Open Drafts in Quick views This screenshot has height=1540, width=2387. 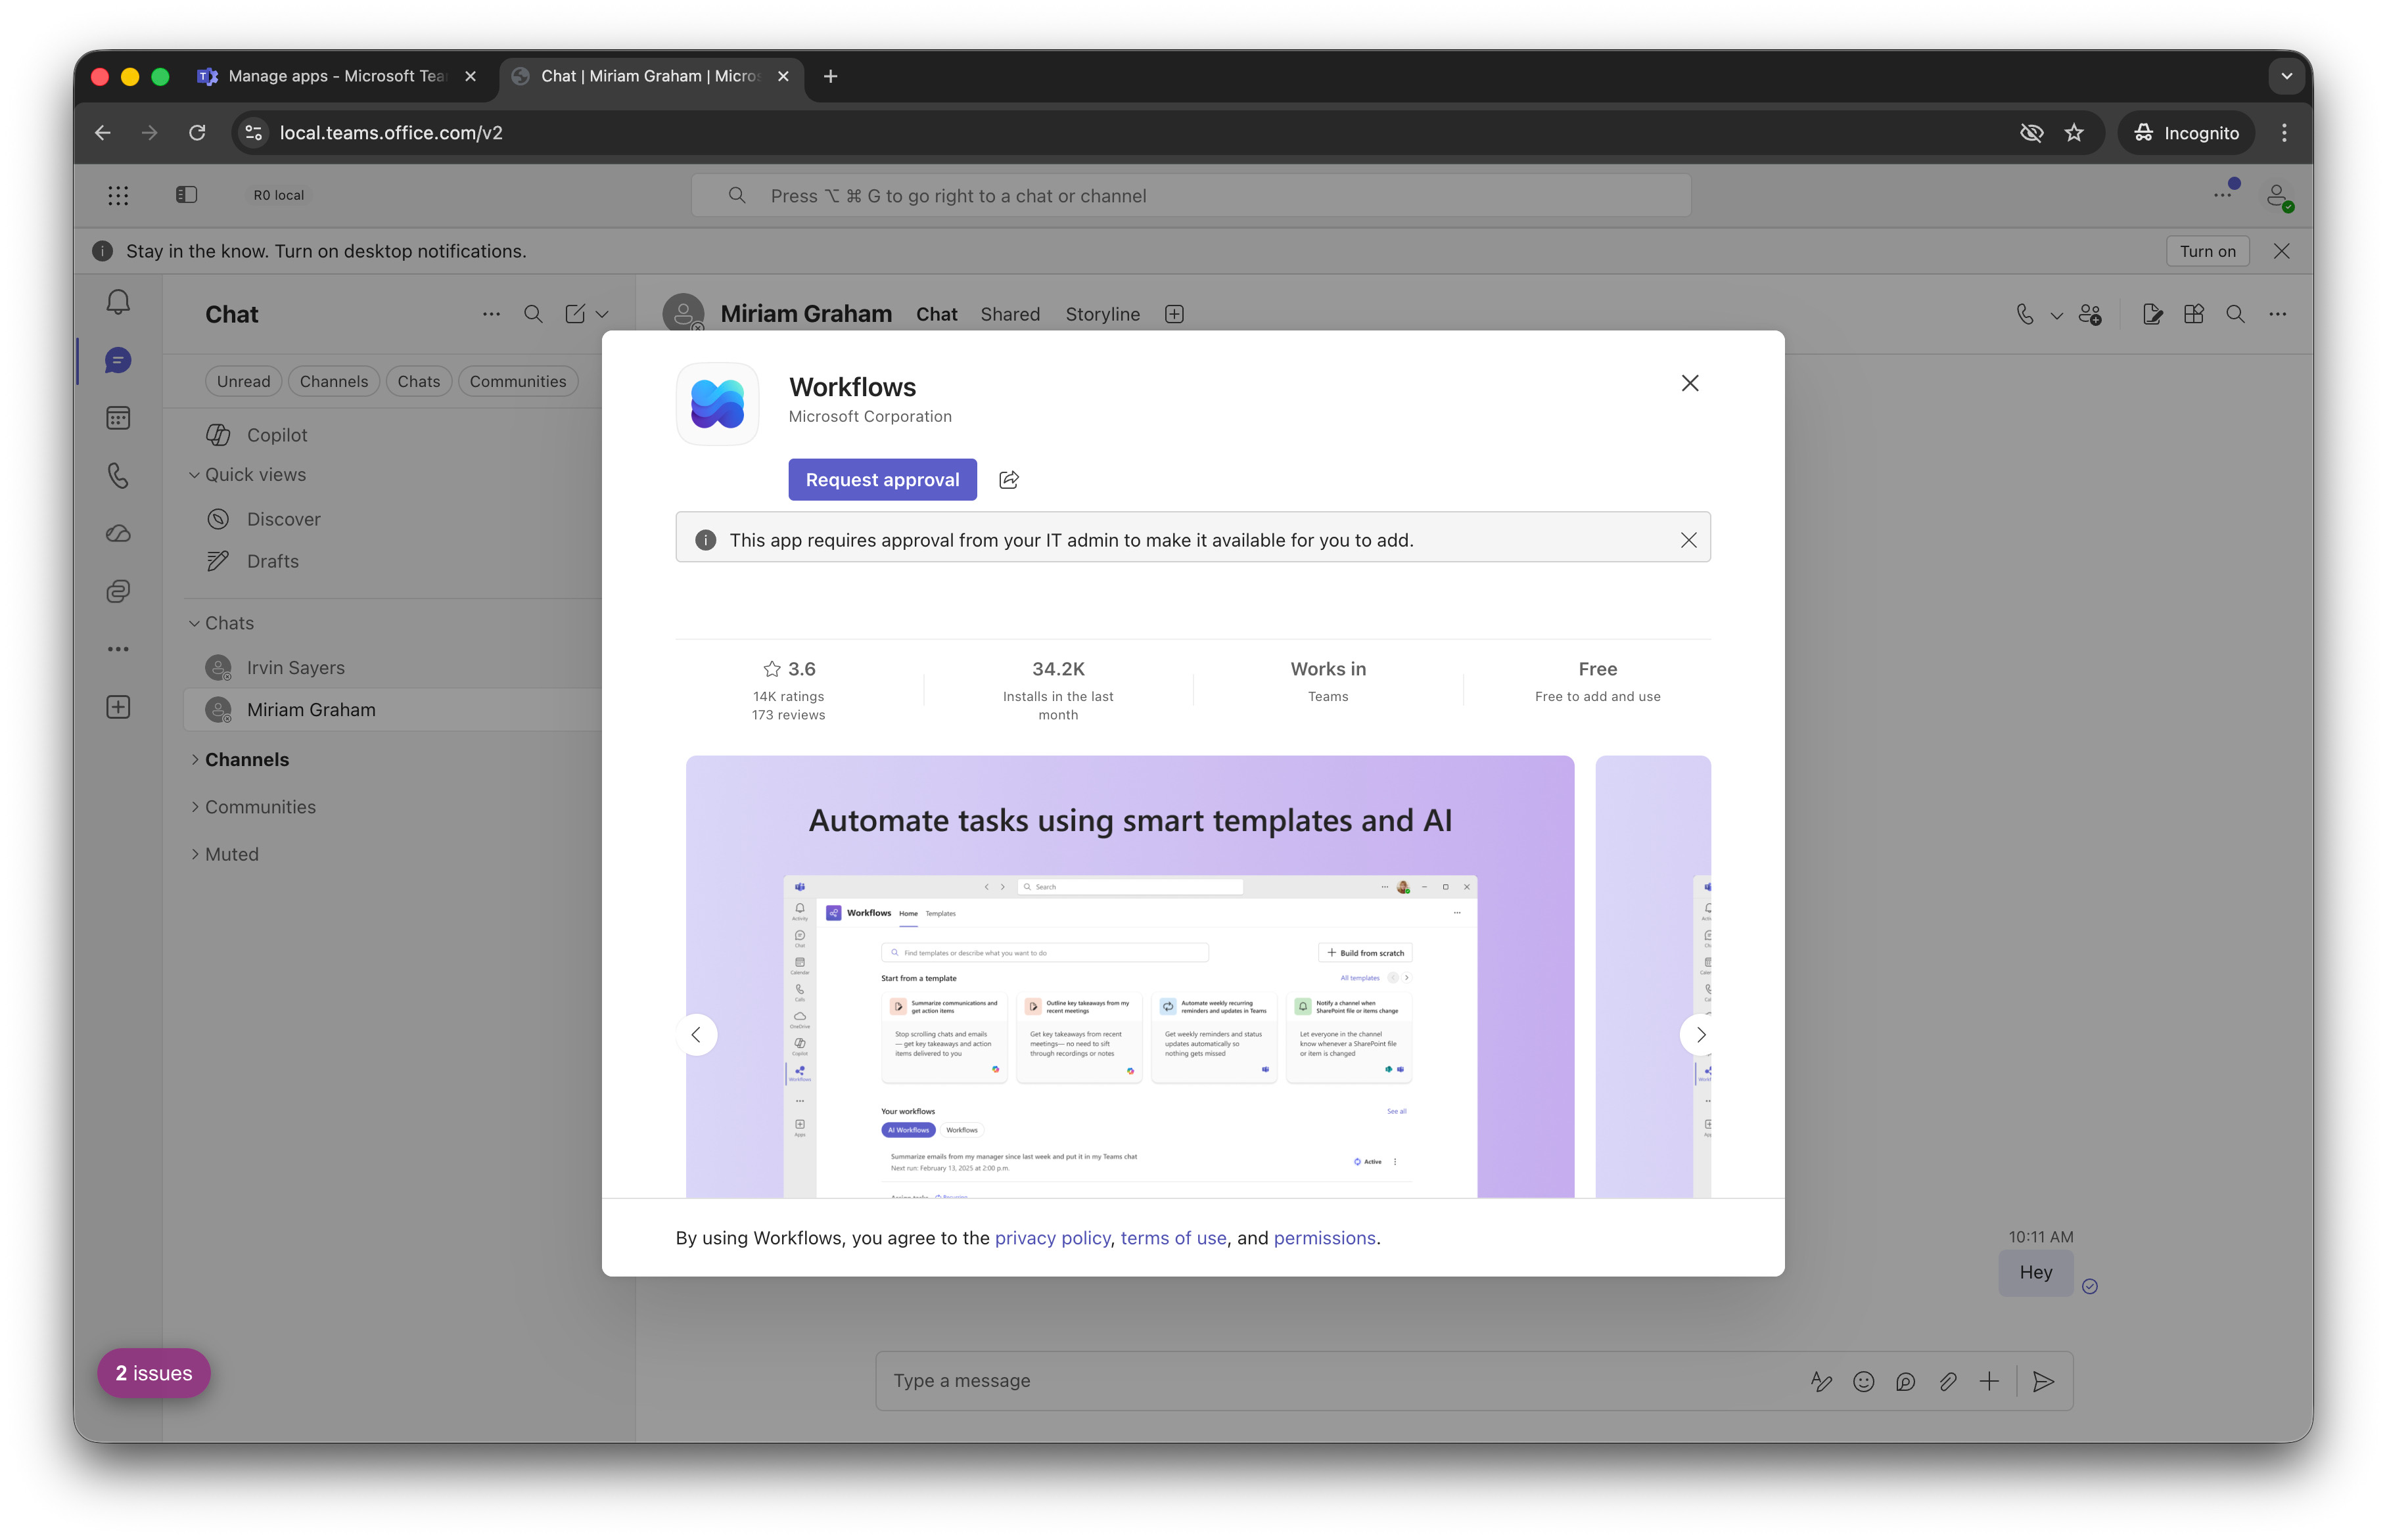[x=393, y=561]
